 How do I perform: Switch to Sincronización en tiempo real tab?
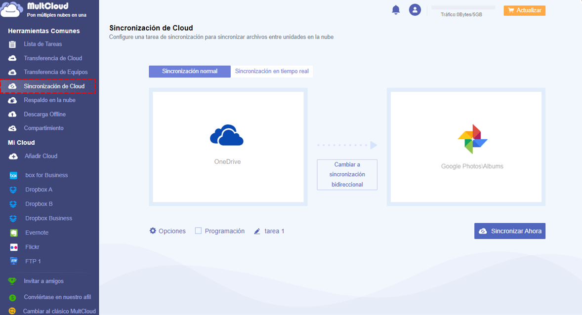pyautogui.click(x=272, y=71)
